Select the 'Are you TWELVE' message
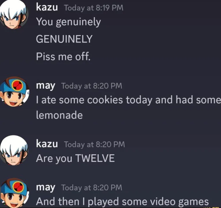The height and width of the screenshot is (208, 221). coord(75,159)
